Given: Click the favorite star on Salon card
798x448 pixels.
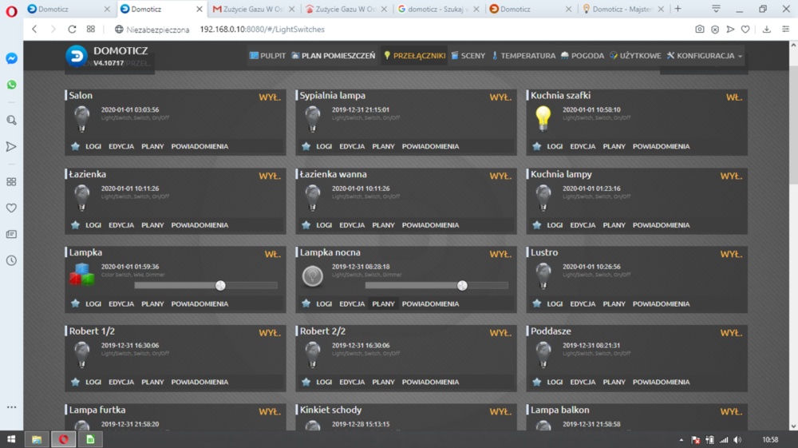Looking at the screenshot, I should pyautogui.click(x=75, y=147).
